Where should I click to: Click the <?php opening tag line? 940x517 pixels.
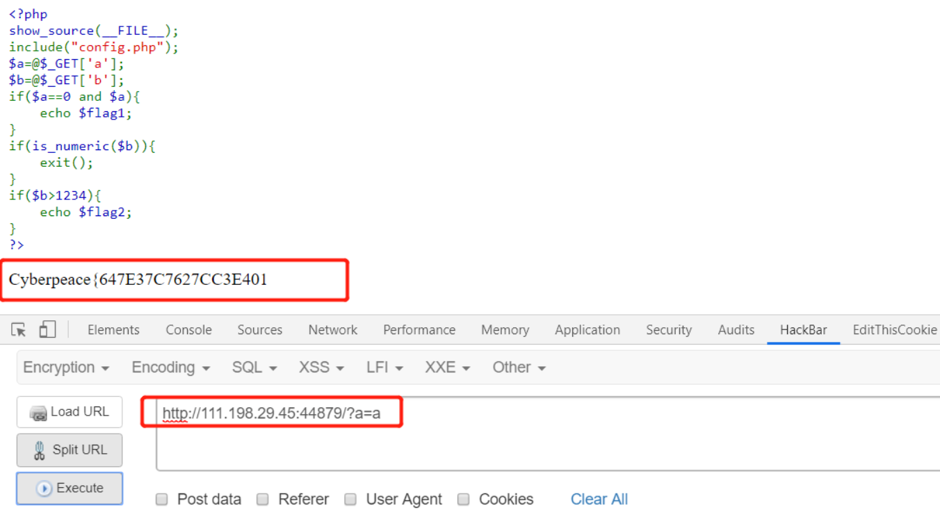tap(28, 14)
